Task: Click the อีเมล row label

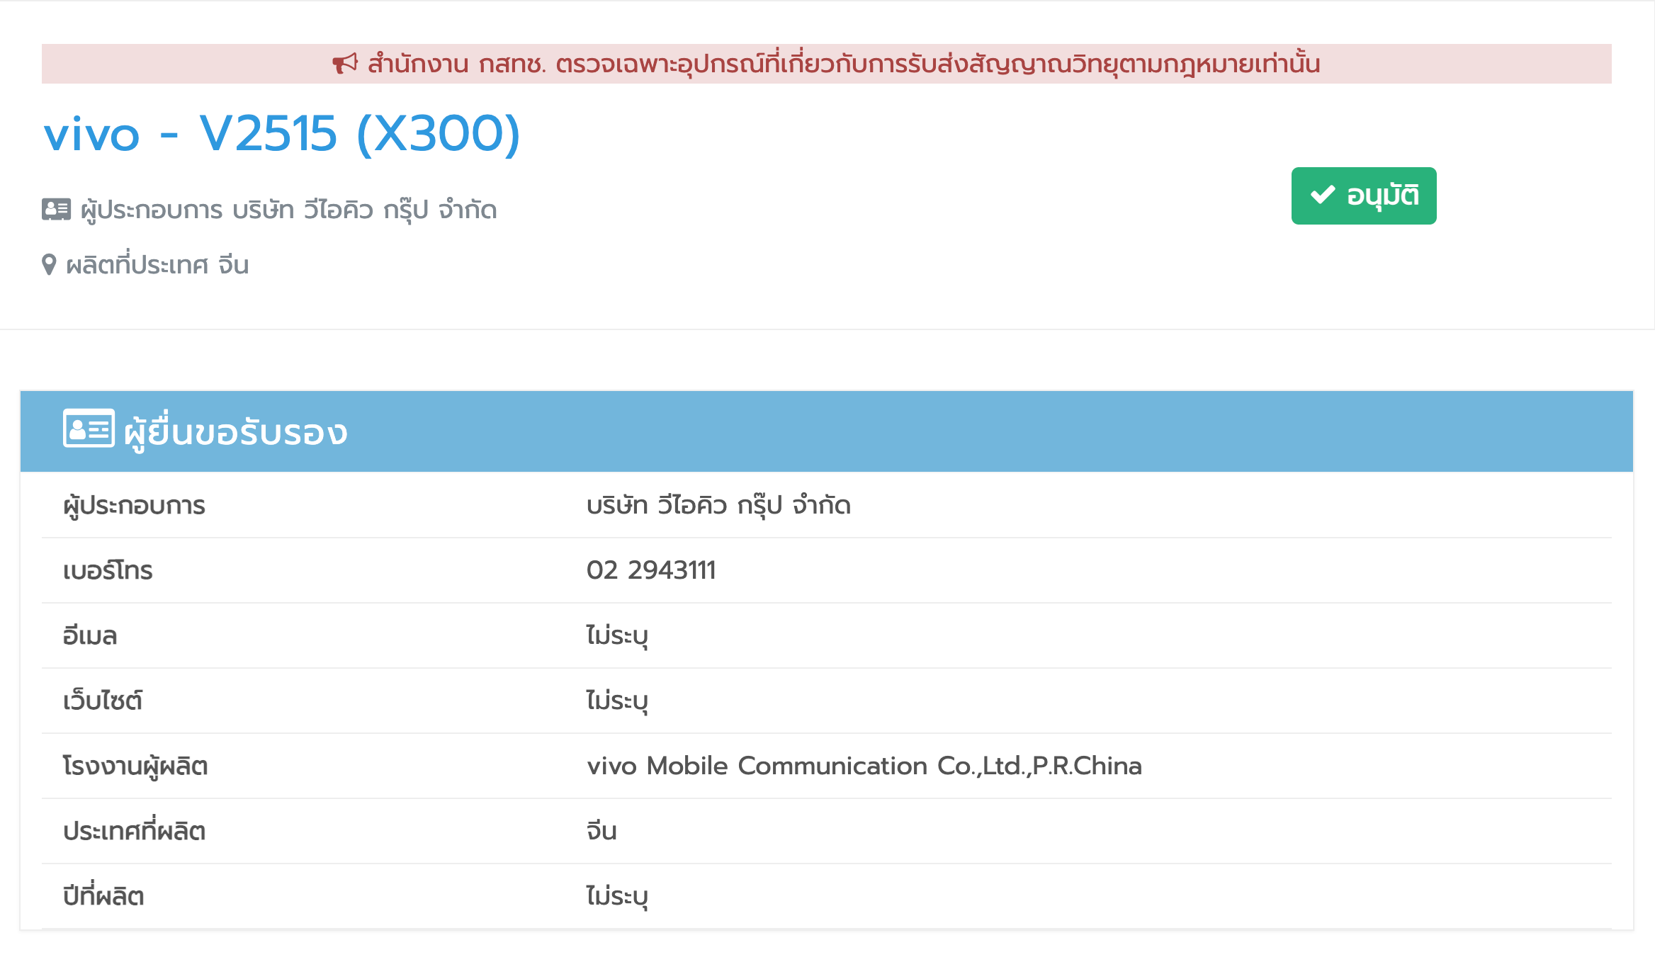Action: pos(90,635)
